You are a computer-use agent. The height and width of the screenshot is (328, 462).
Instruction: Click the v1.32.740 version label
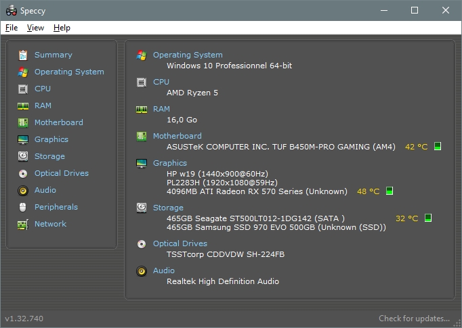pos(24,319)
